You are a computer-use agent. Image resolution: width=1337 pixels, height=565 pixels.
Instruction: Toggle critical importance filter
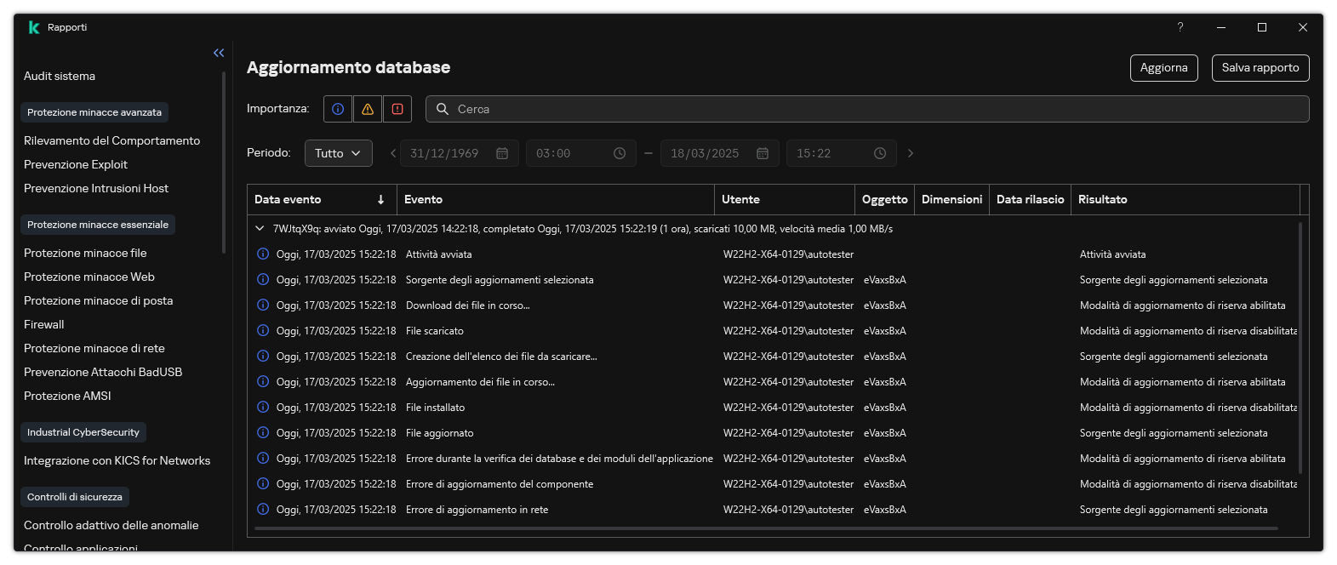pos(397,109)
